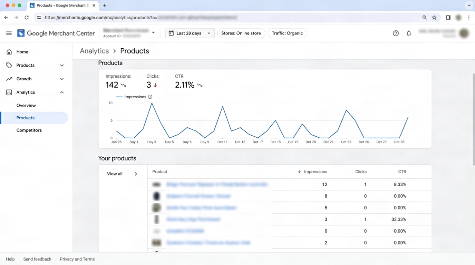Click the View all chevron arrow

tap(136, 174)
